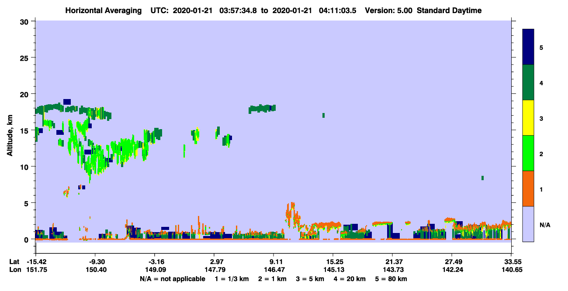Click the dark blue color bar segment for level 5
This screenshot has width=568, height=291.
(528, 47)
